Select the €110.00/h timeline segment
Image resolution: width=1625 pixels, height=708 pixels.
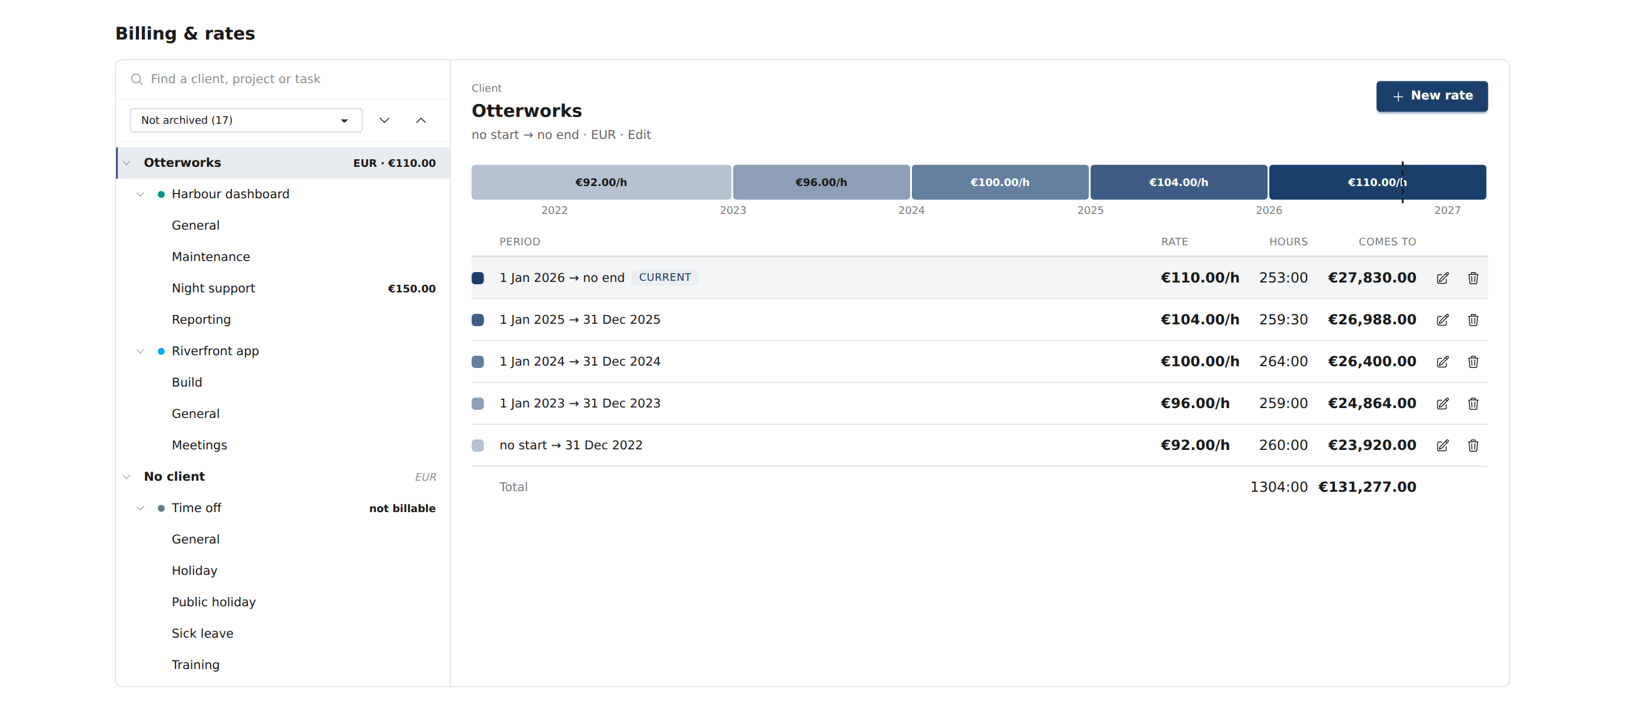[x=1377, y=182]
